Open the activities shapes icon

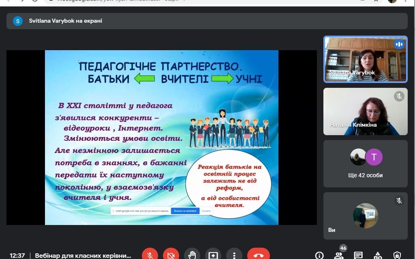pos(378,255)
